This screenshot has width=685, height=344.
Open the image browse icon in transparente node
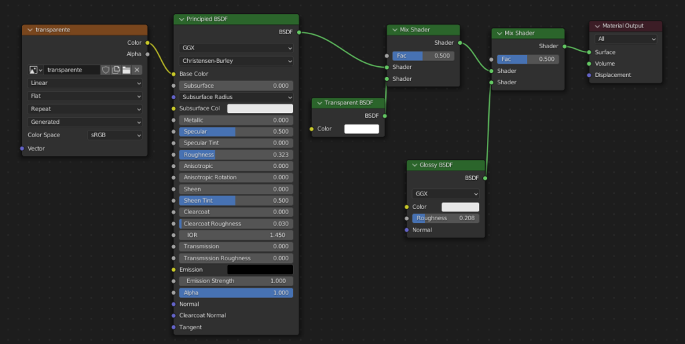[x=35, y=70]
